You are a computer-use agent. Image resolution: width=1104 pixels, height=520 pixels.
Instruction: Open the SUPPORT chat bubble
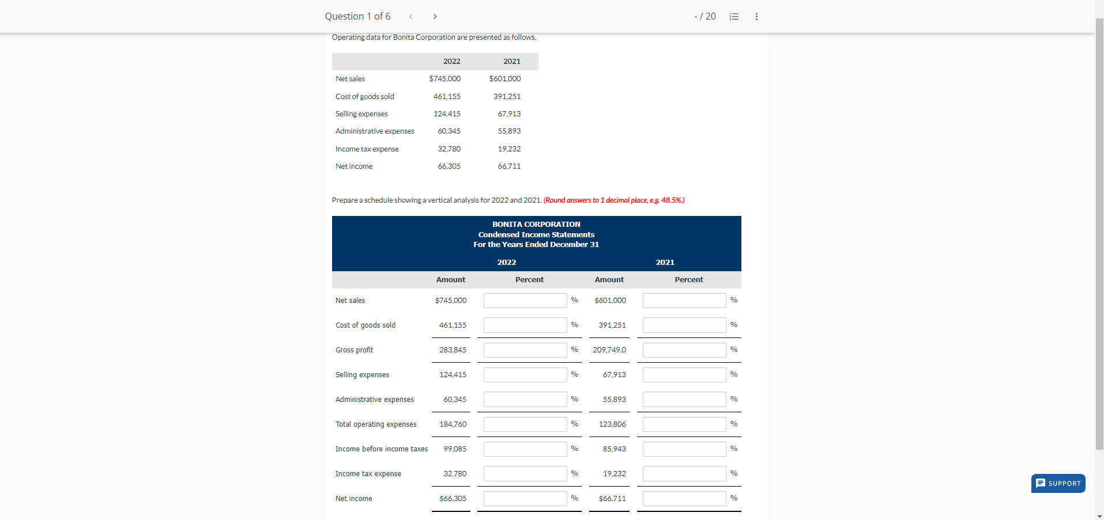pos(1058,483)
